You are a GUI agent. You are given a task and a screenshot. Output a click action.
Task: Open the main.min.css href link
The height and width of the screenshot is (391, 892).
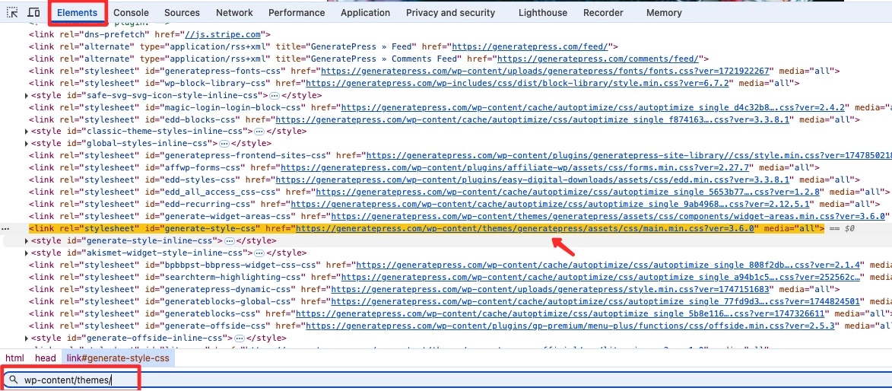(526, 228)
